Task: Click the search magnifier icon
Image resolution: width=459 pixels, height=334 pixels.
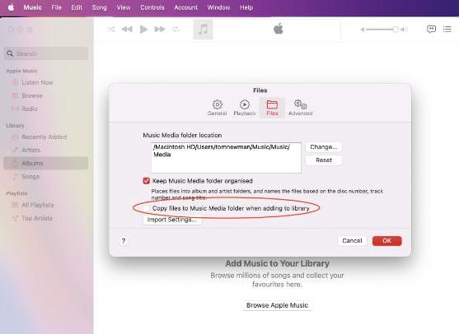Action: point(10,53)
